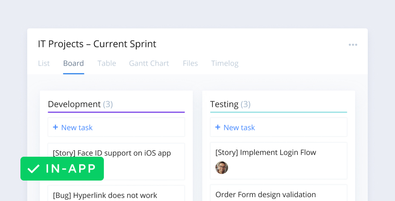Image resolution: width=395 pixels, height=201 pixels.
Task: Go to the Timelog tab
Action: pos(225,63)
